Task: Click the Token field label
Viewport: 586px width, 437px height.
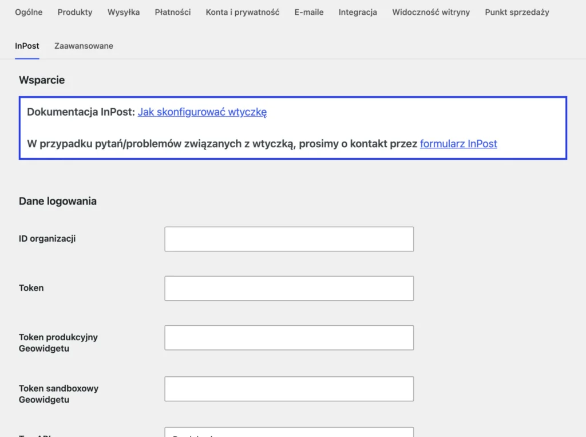Action: click(31, 288)
